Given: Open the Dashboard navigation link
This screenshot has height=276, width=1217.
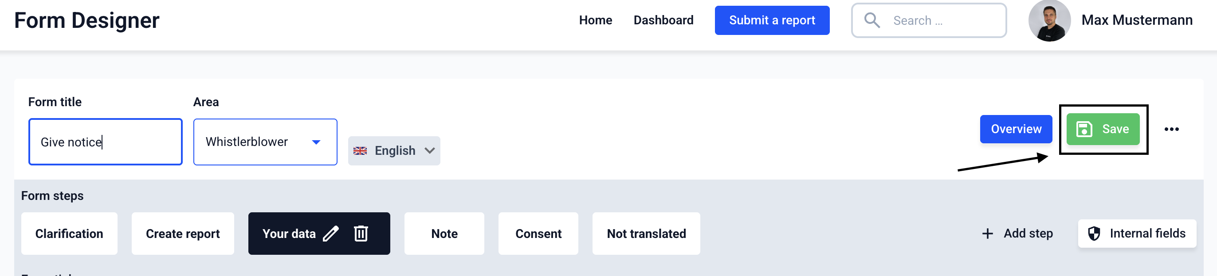Looking at the screenshot, I should 663,20.
